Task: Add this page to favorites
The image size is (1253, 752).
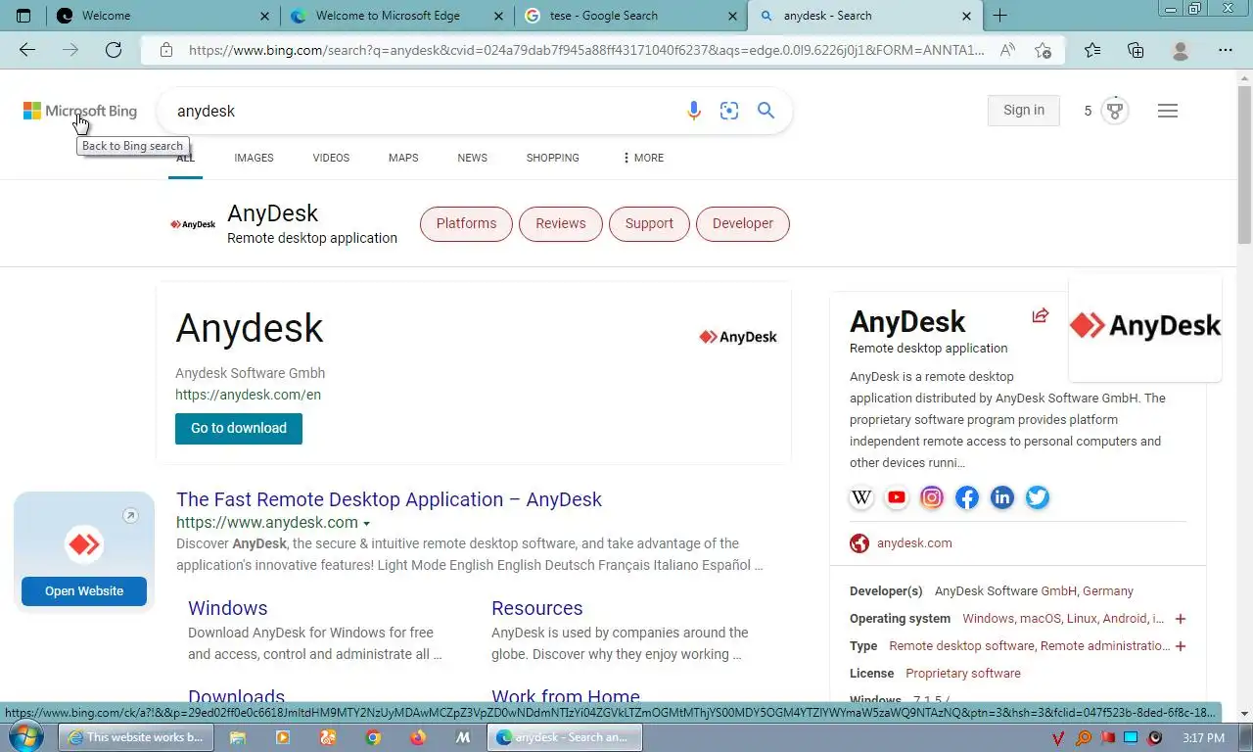Action: [x=1044, y=50]
